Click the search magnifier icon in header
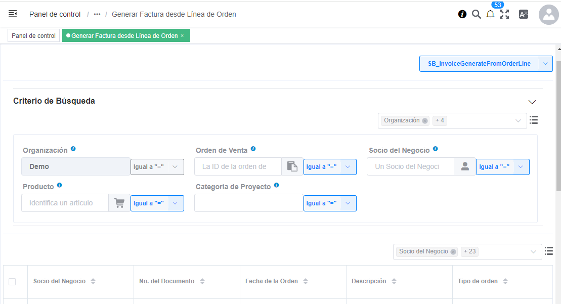 click(476, 14)
